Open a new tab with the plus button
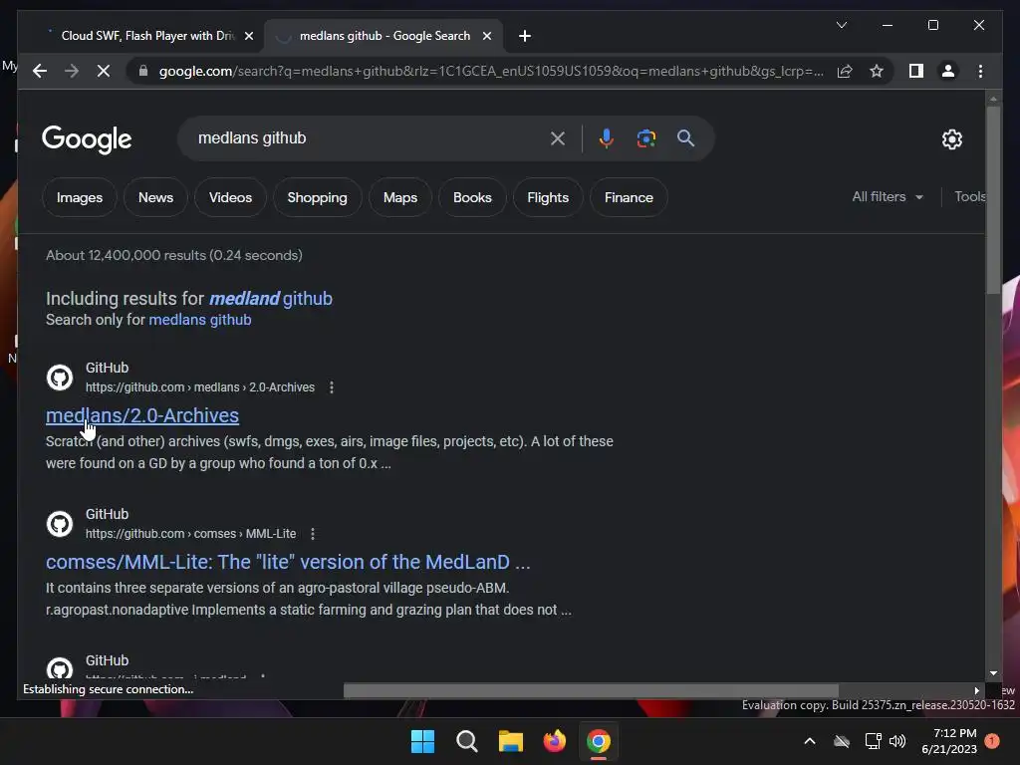Viewport: 1020px width, 765px height. 525,36
